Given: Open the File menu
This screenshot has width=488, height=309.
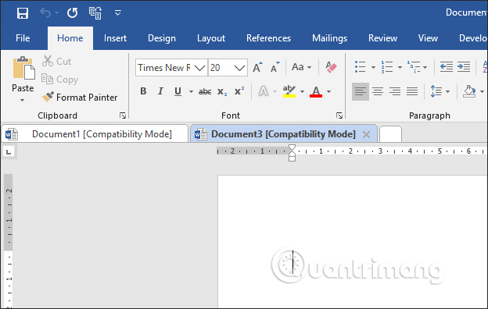Looking at the screenshot, I should coord(23,38).
